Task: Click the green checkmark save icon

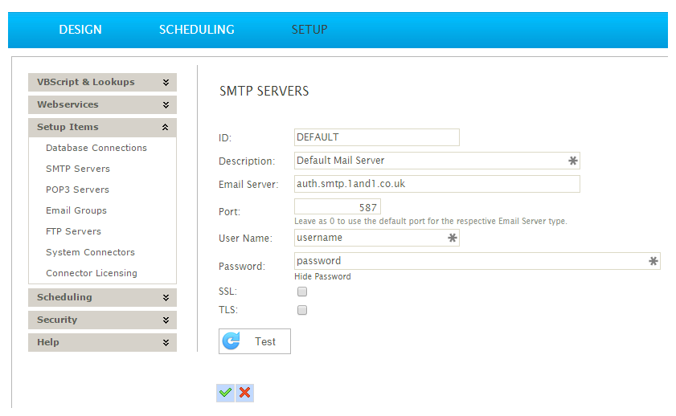Action: pyautogui.click(x=226, y=393)
